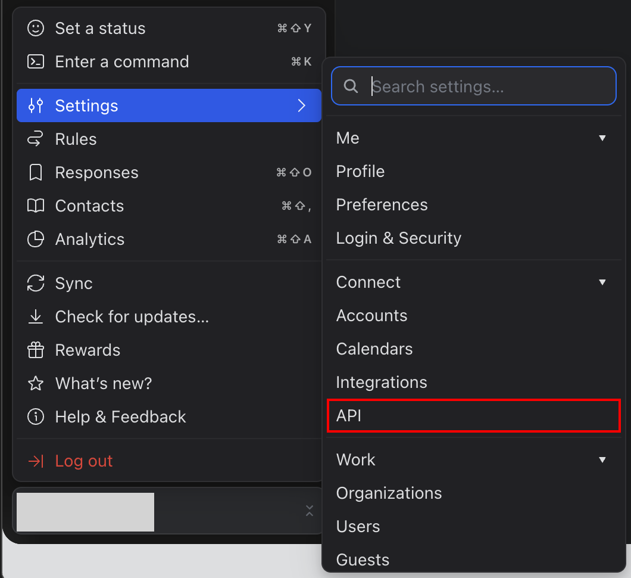
Task: Click the sliders icon on the Settings row
Action: pos(35,105)
